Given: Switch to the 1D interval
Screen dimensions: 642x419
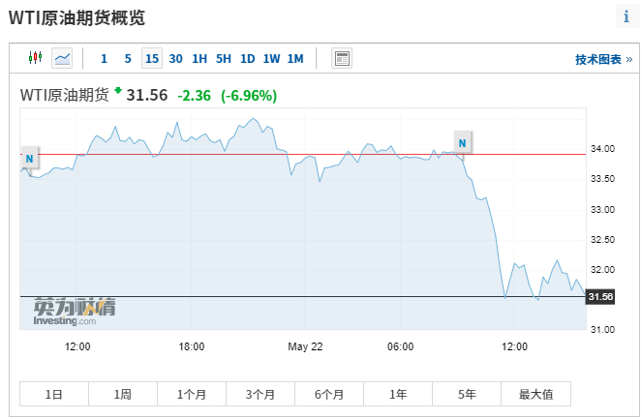Looking at the screenshot, I should pyautogui.click(x=247, y=59).
